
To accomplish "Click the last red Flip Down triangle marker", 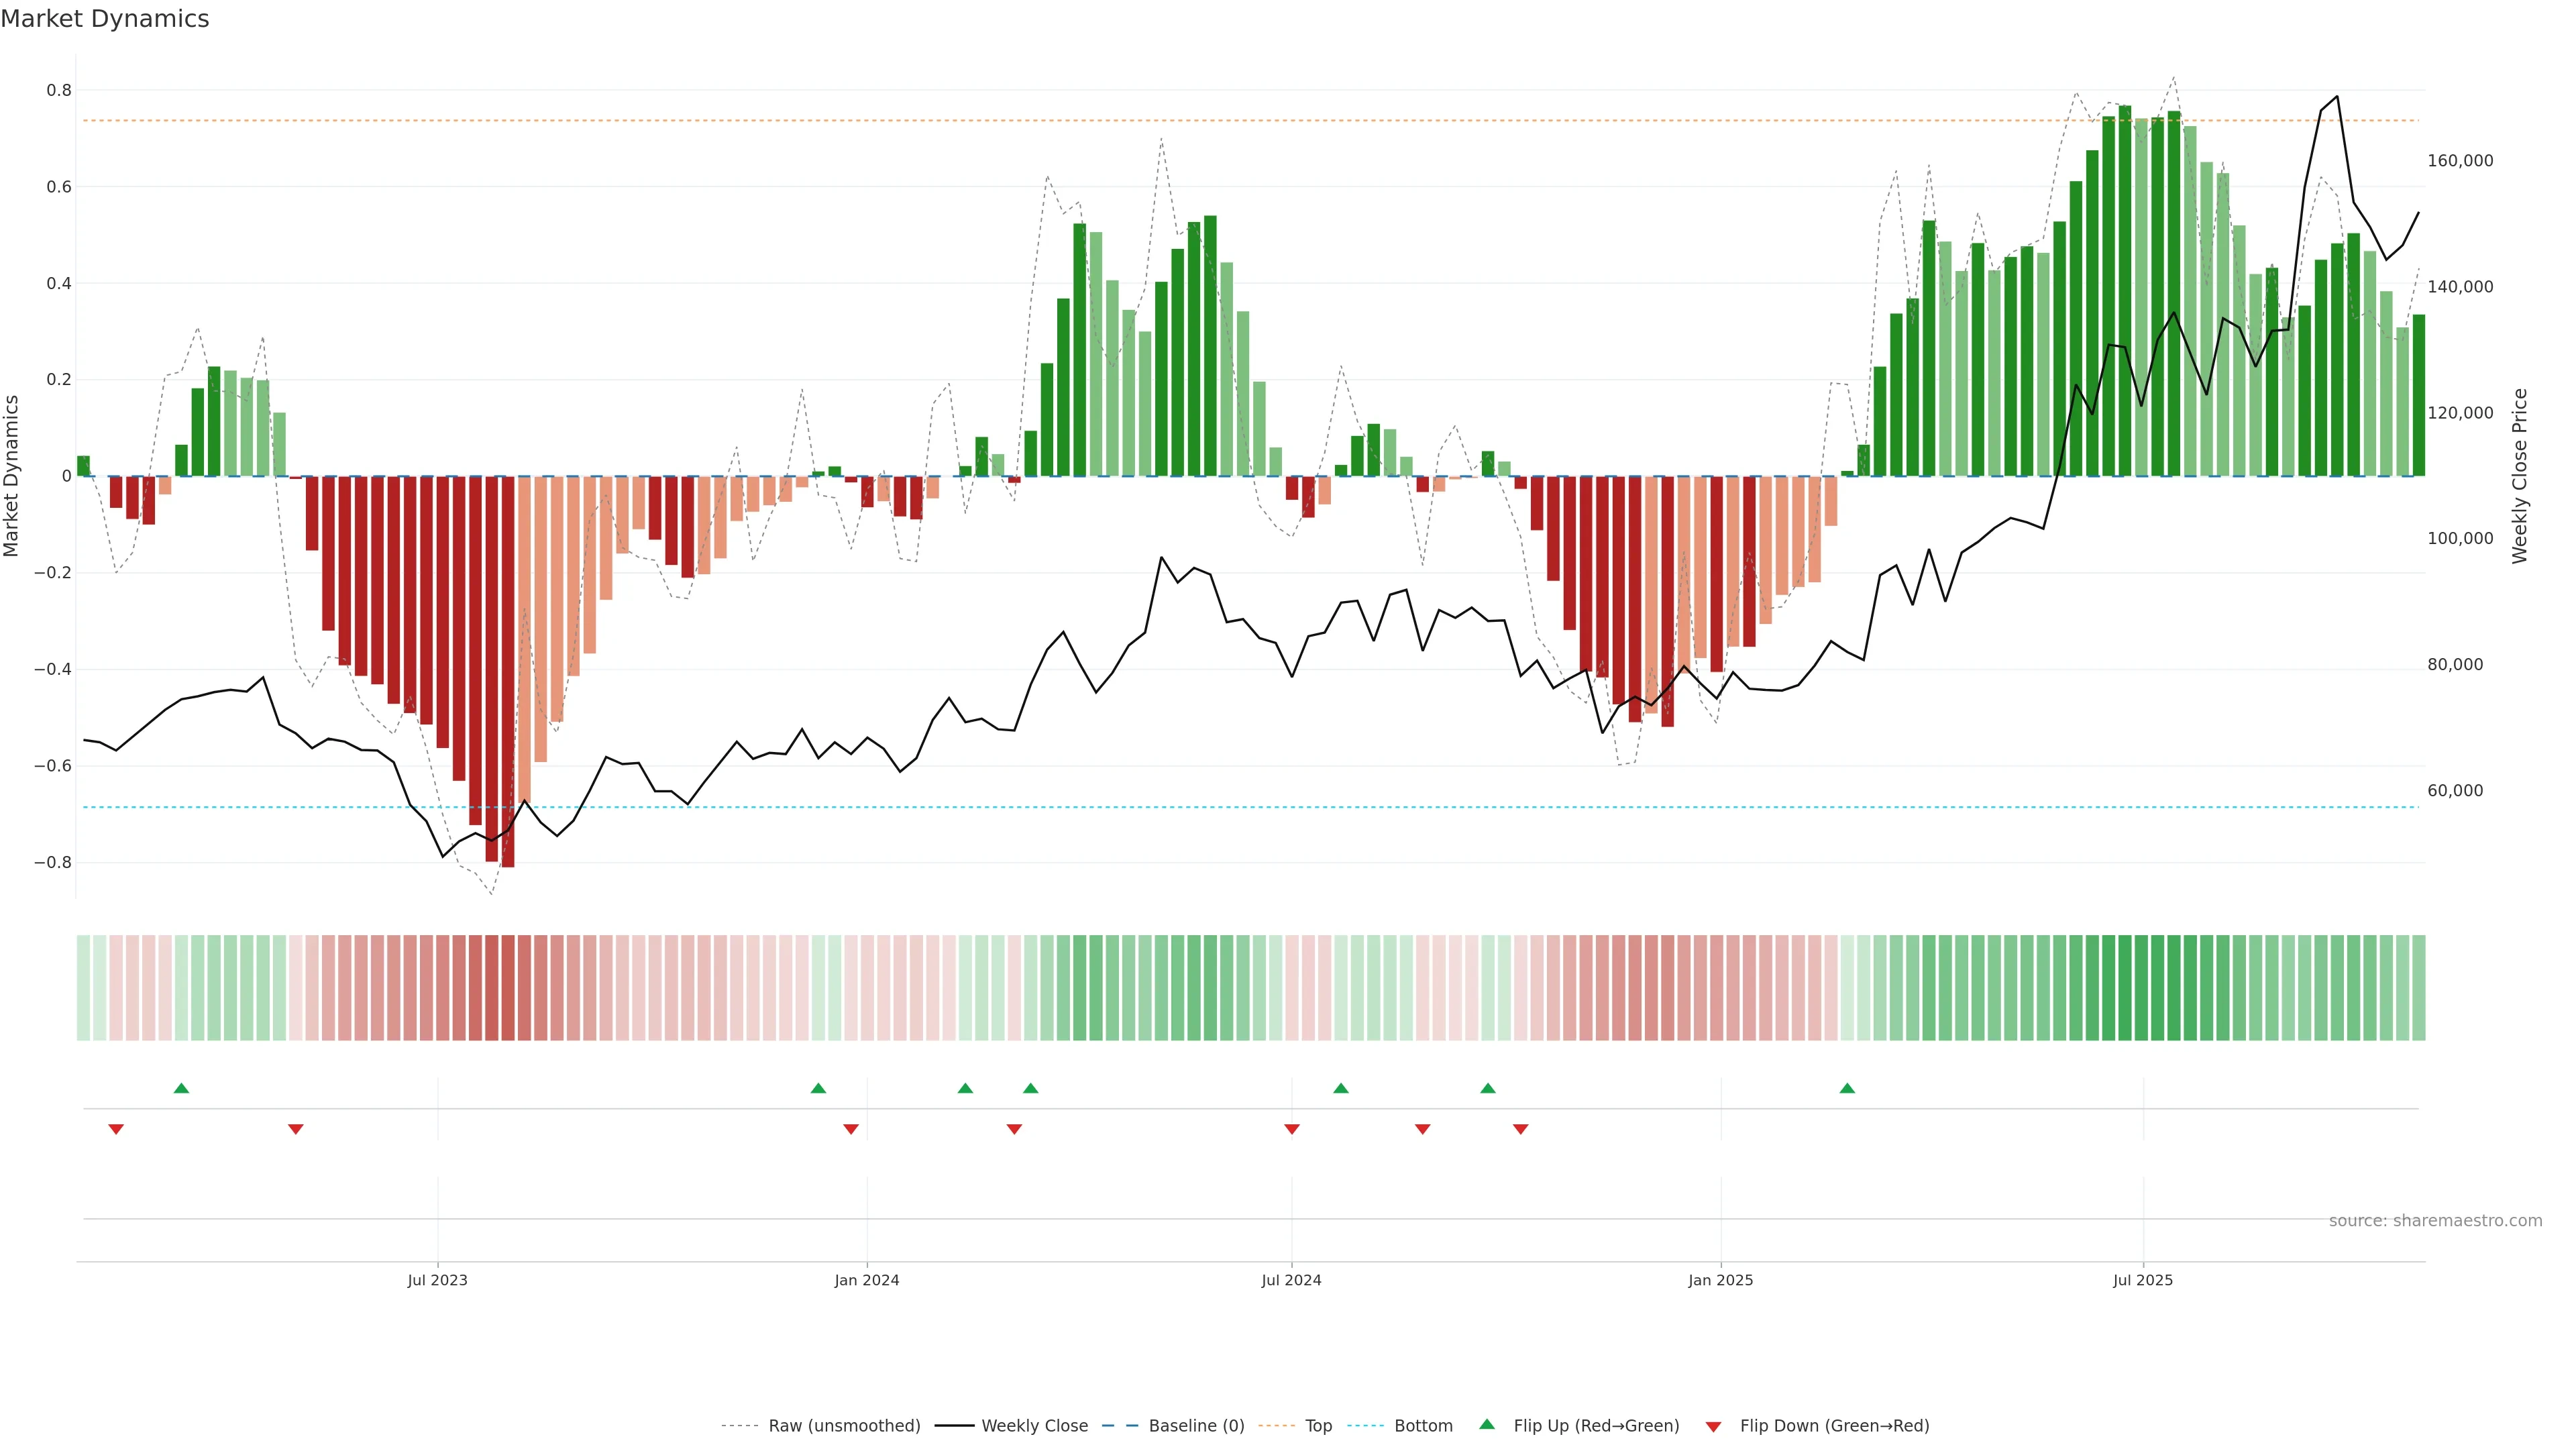I will [x=1521, y=1129].
